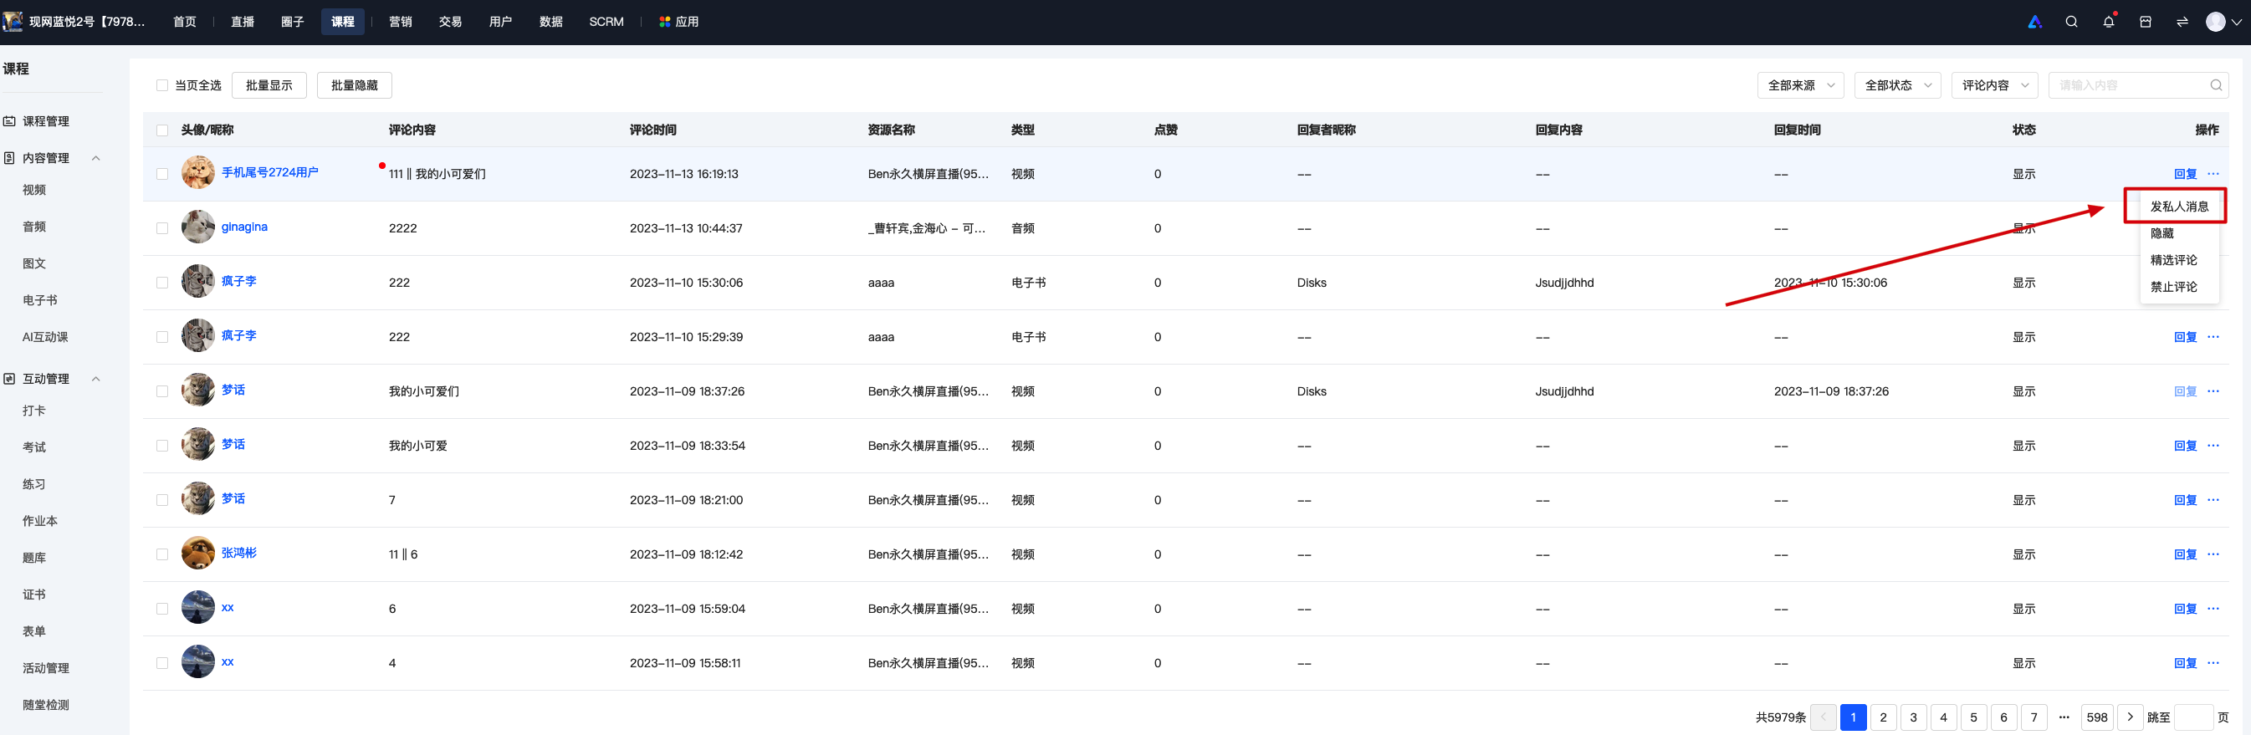Image resolution: width=2251 pixels, height=735 pixels.
Task: Select checkbox for 张鸿彬 row
Action: [x=161, y=554]
